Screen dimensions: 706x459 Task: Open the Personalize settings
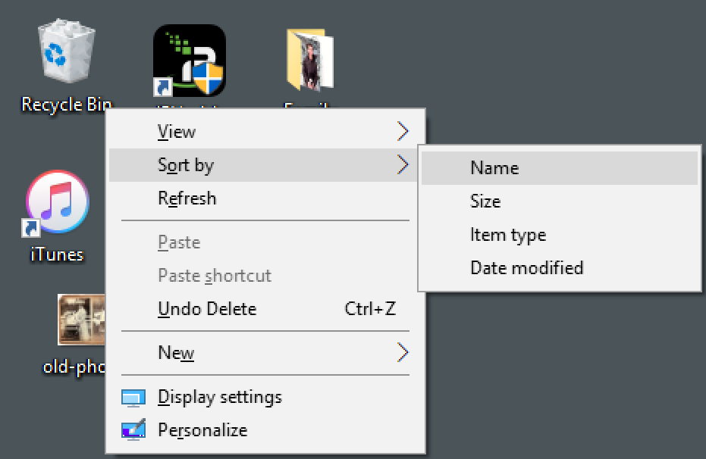[x=202, y=429]
